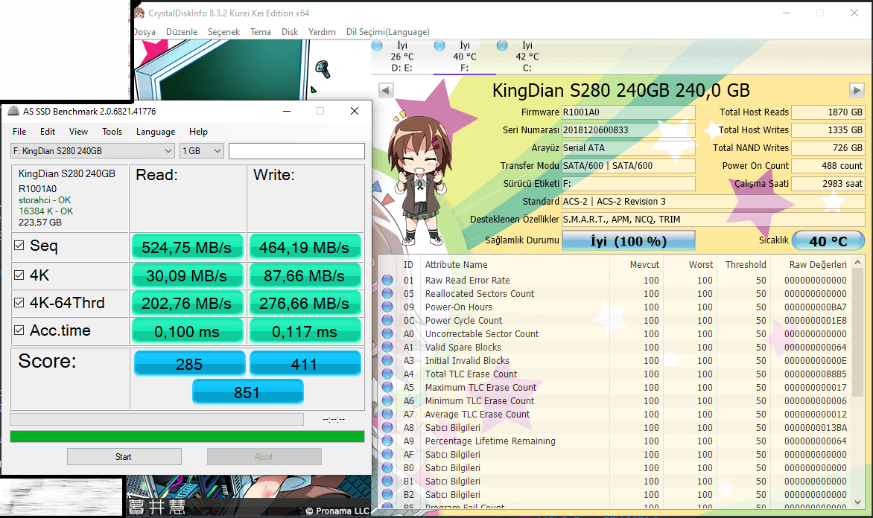The image size is (873, 518).
Task: Click the İyi (100 %) health status button
Action: coord(629,241)
